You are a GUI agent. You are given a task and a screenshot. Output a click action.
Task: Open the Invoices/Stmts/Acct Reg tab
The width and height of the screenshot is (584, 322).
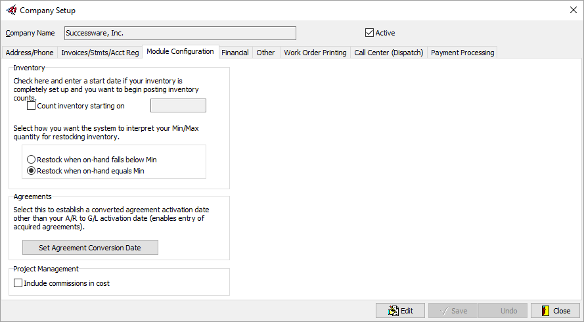[100, 53]
